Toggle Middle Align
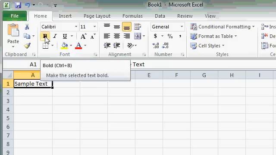276x155 pixels. pos(117,26)
